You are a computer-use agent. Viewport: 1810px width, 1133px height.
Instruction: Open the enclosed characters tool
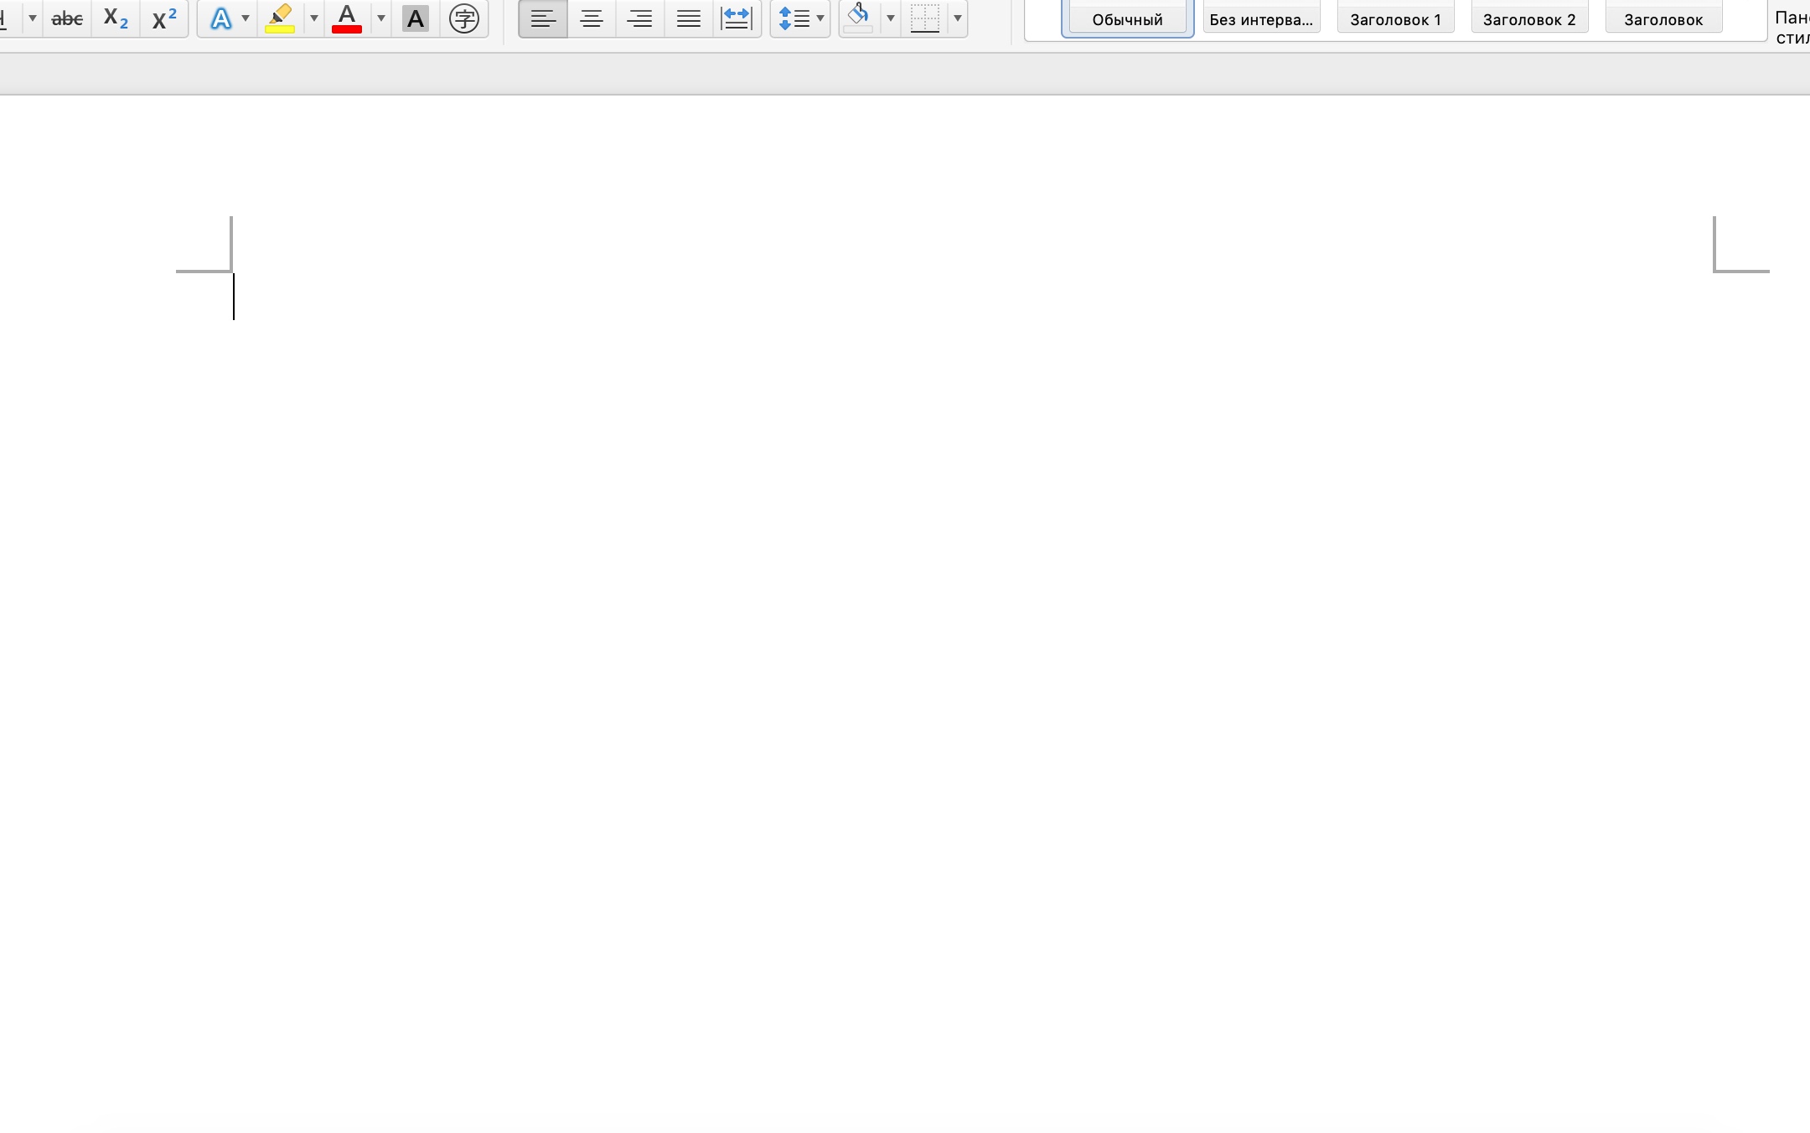464,18
